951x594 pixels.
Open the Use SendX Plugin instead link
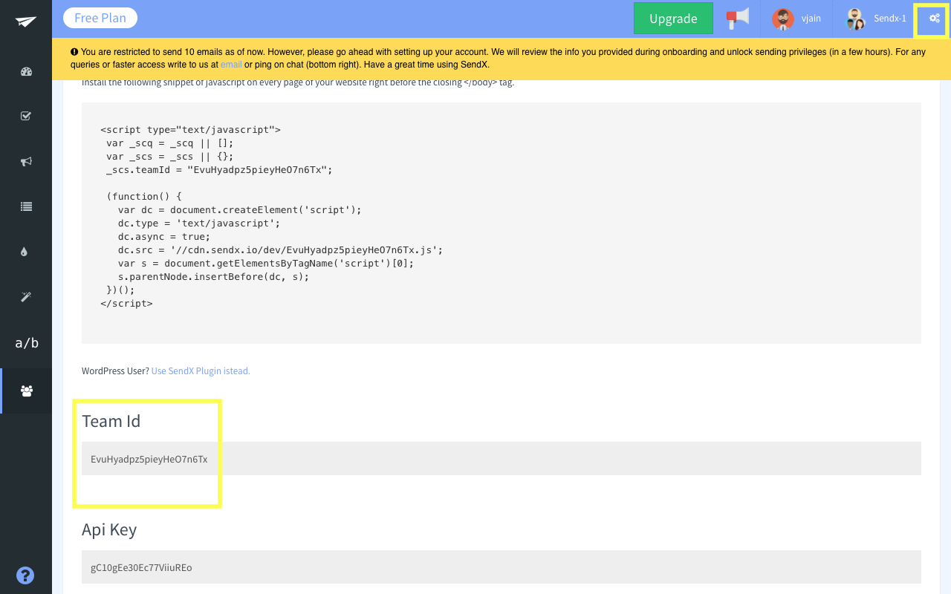click(x=201, y=371)
